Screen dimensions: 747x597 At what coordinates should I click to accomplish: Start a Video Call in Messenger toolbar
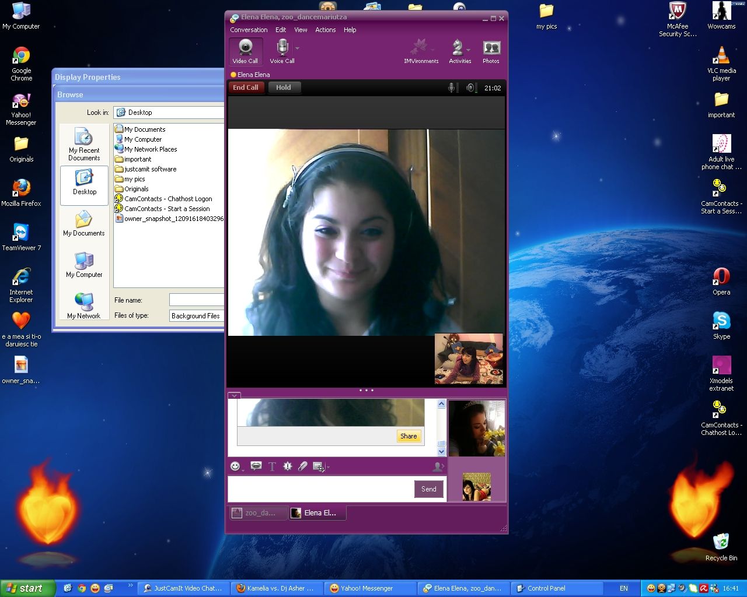(x=245, y=51)
